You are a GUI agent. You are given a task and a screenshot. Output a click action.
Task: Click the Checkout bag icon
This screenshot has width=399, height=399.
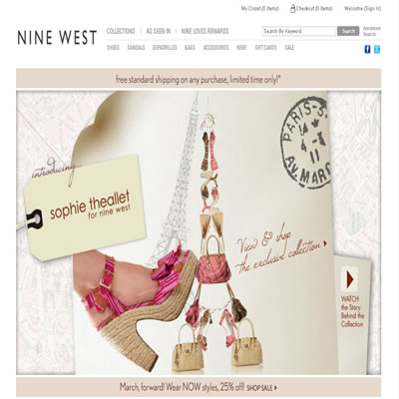[292, 9]
